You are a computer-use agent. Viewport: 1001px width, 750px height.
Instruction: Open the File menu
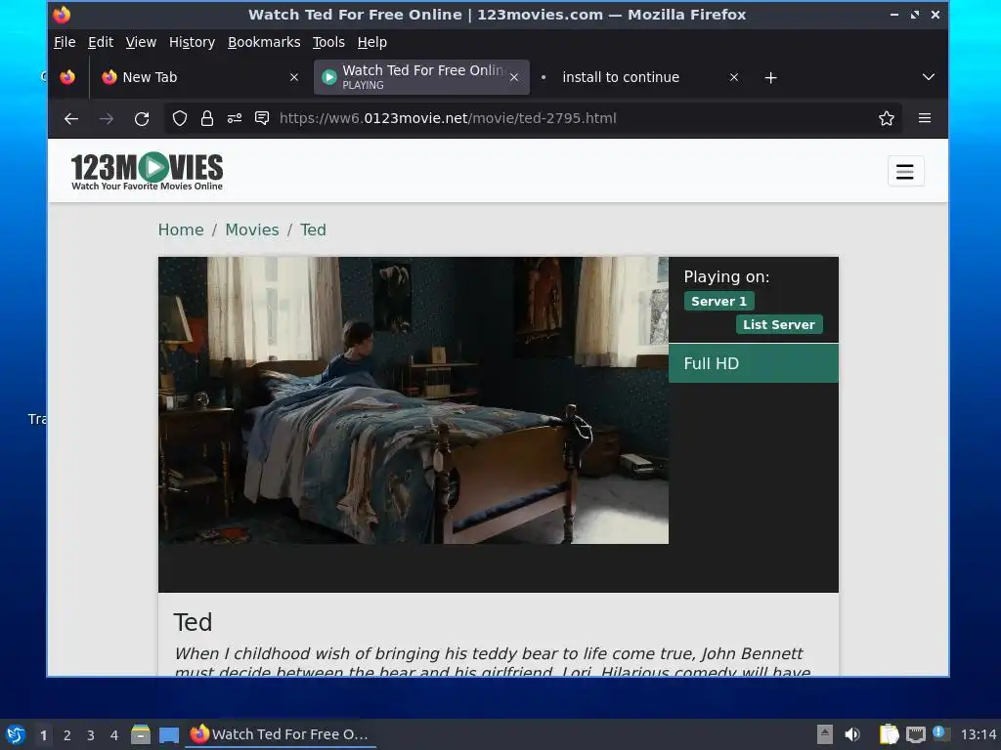[65, 42]
